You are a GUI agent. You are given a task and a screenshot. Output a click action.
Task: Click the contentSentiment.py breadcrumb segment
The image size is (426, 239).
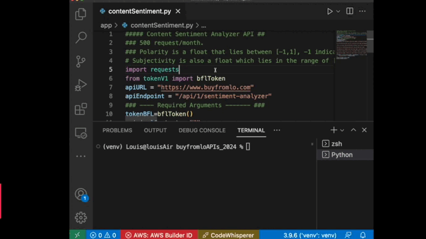tap(162, 25)
